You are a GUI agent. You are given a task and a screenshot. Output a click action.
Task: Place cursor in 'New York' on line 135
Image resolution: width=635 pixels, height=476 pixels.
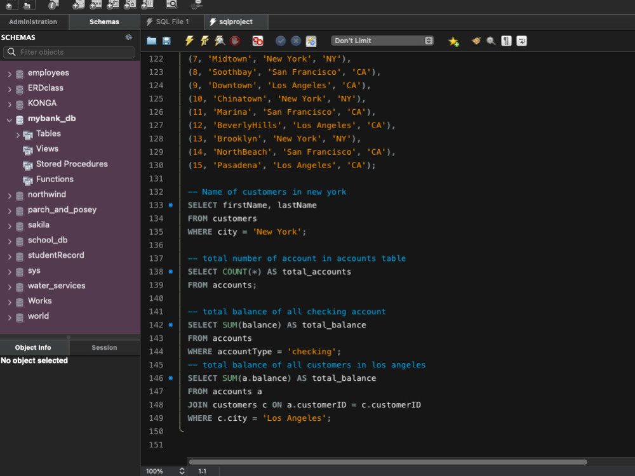coord(277,232)
